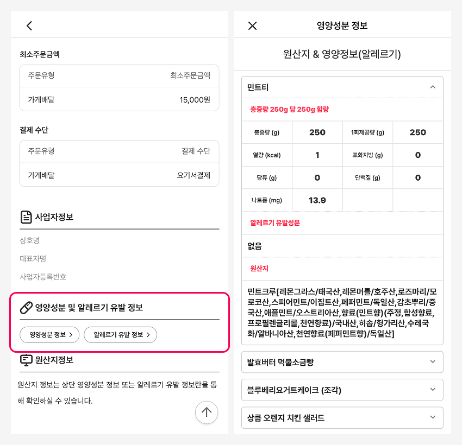Collapse the 민트티 section chevron
The width and height of the screenshot is (462, 445).
433,87
